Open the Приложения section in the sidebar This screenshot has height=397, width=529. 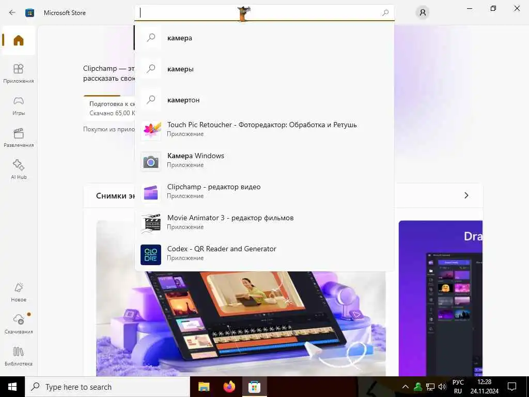tap(18, 73)
